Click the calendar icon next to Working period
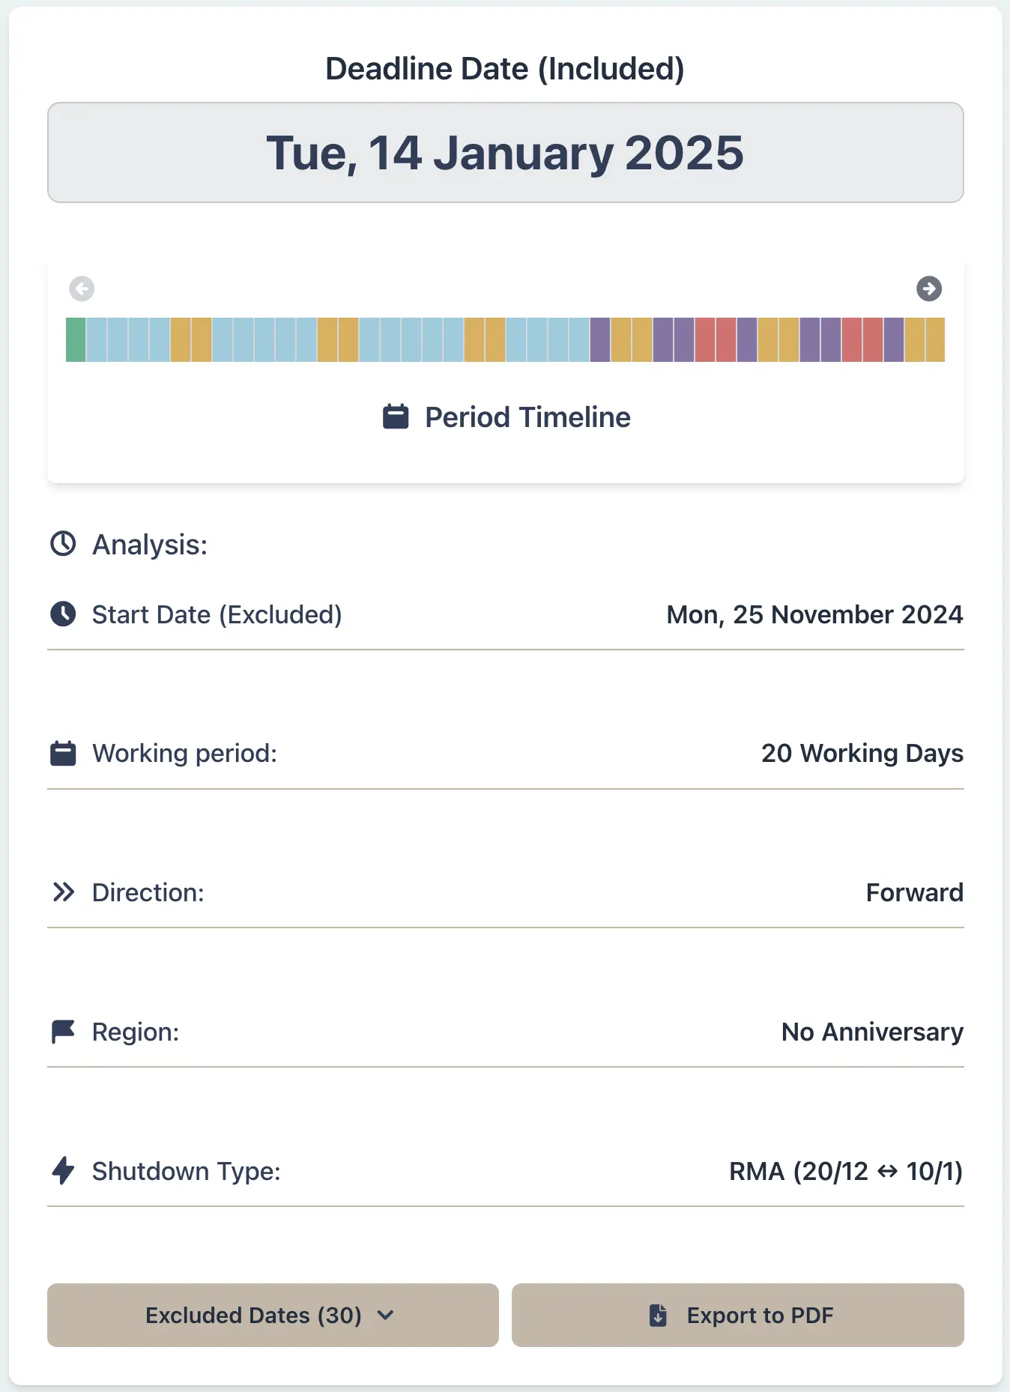Image resolution: width=1010 pixels, height=1392 pixels. click(64, 753)
